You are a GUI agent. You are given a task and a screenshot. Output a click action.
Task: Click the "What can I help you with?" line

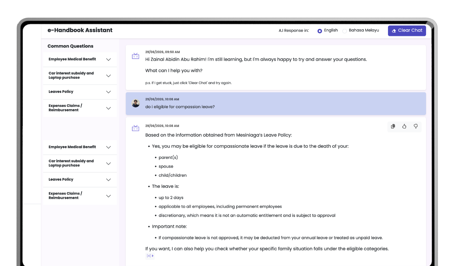(x=174, y=70)
